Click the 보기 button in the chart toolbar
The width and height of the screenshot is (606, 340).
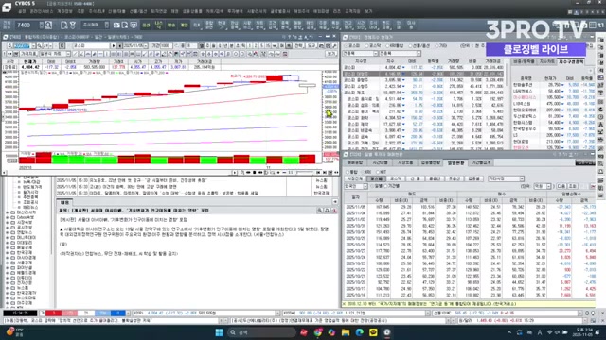click(x=331, y=54)
